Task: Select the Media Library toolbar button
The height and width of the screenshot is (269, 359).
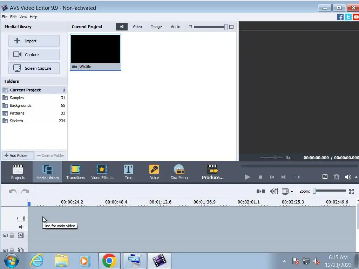Action: (48, 172)
